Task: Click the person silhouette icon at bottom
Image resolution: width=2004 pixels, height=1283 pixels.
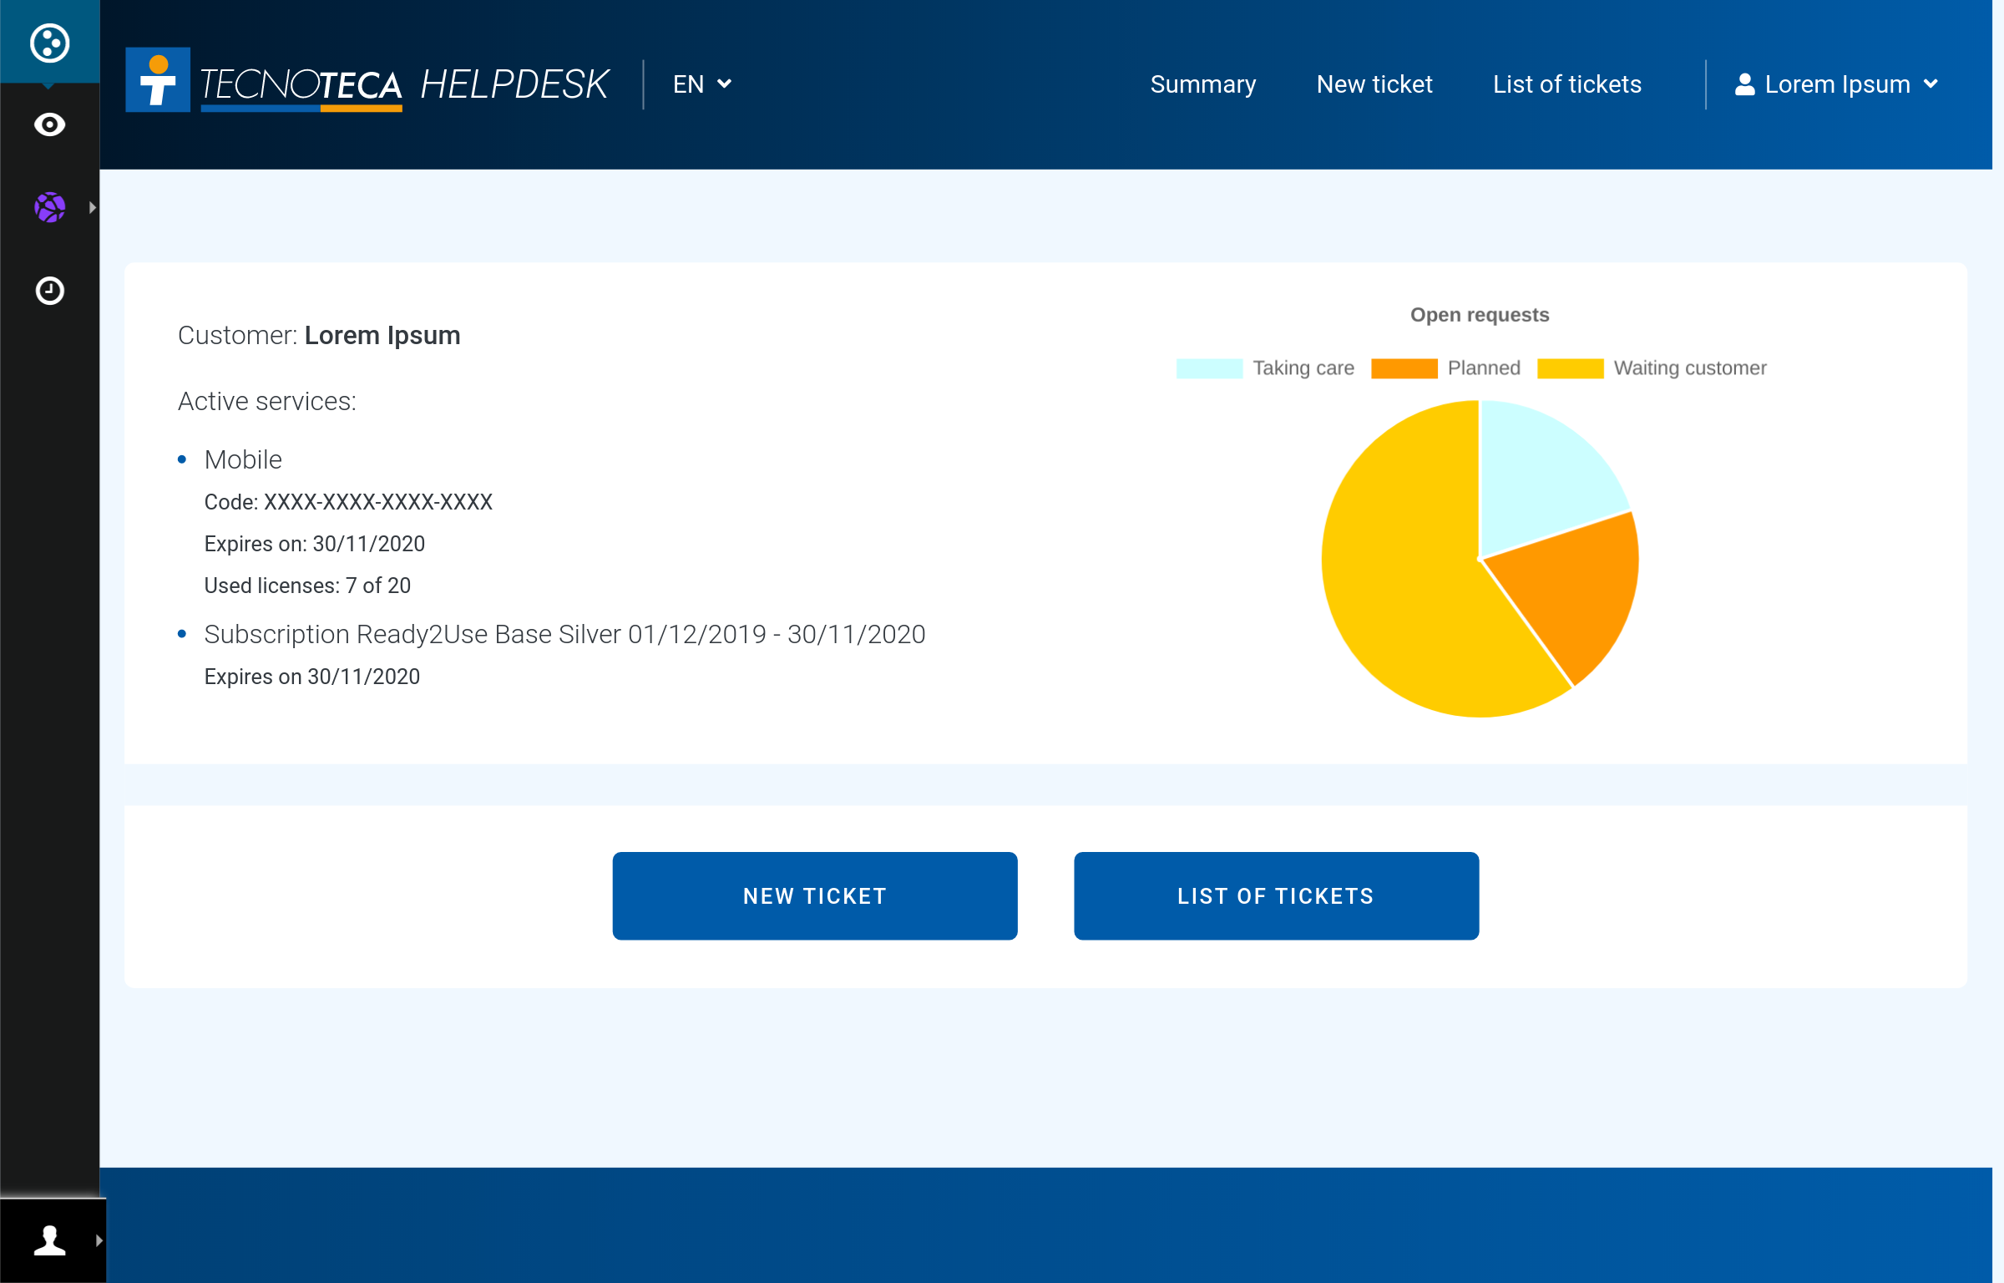Action: point(49,1240)
